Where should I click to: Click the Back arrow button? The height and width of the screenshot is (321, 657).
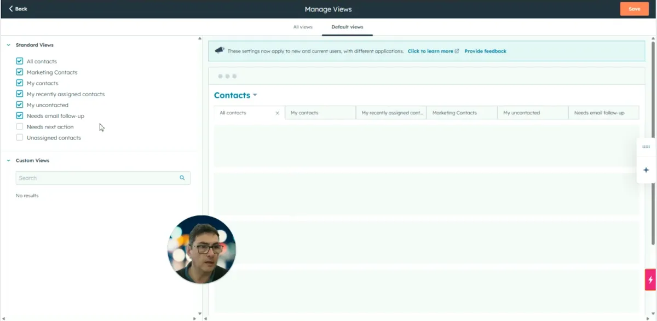click(x=18, y=9)
